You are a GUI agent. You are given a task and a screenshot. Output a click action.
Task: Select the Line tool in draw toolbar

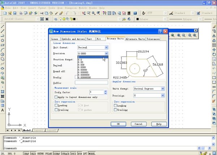pyautogui.click(x=3, y=26)
